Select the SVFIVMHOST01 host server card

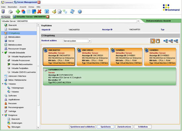click(x=110, y=76)
